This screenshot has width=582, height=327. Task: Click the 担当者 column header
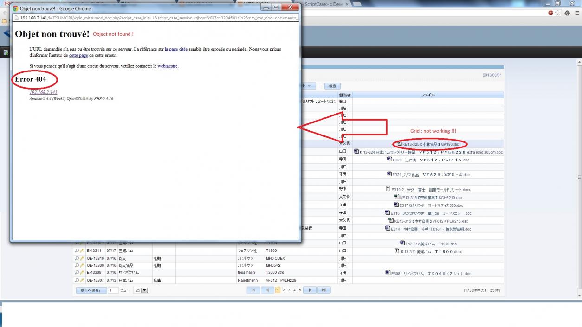[x=345, y=95]
